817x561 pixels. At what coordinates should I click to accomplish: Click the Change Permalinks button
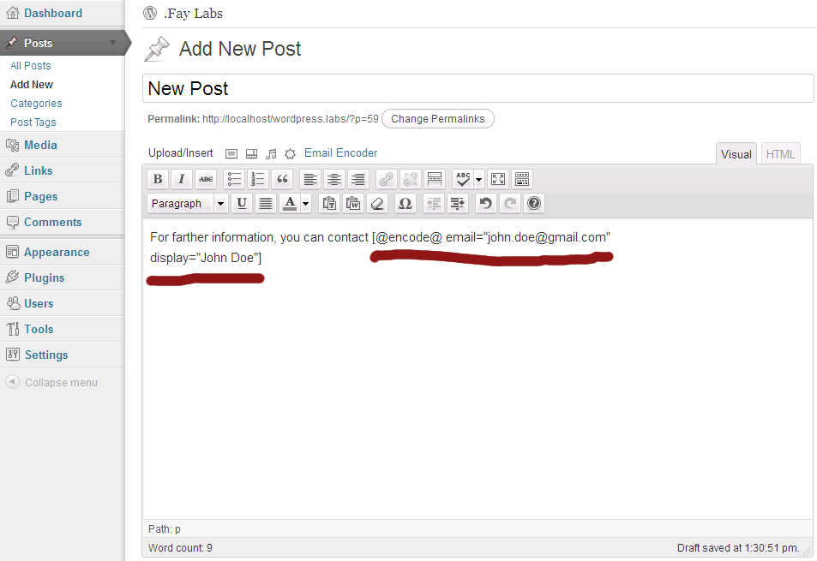tap(438, 119)
